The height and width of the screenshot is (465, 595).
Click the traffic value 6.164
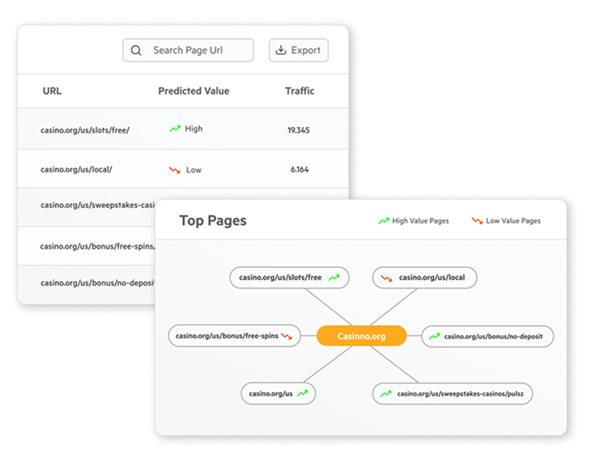[300, 169]
